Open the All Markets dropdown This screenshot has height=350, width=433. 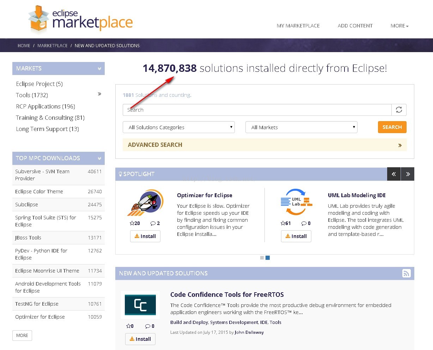pyautogui.click(x=301, y=127)
